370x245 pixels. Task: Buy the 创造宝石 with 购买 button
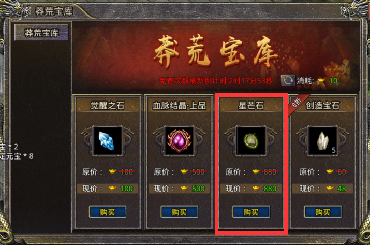coord(322,212)
